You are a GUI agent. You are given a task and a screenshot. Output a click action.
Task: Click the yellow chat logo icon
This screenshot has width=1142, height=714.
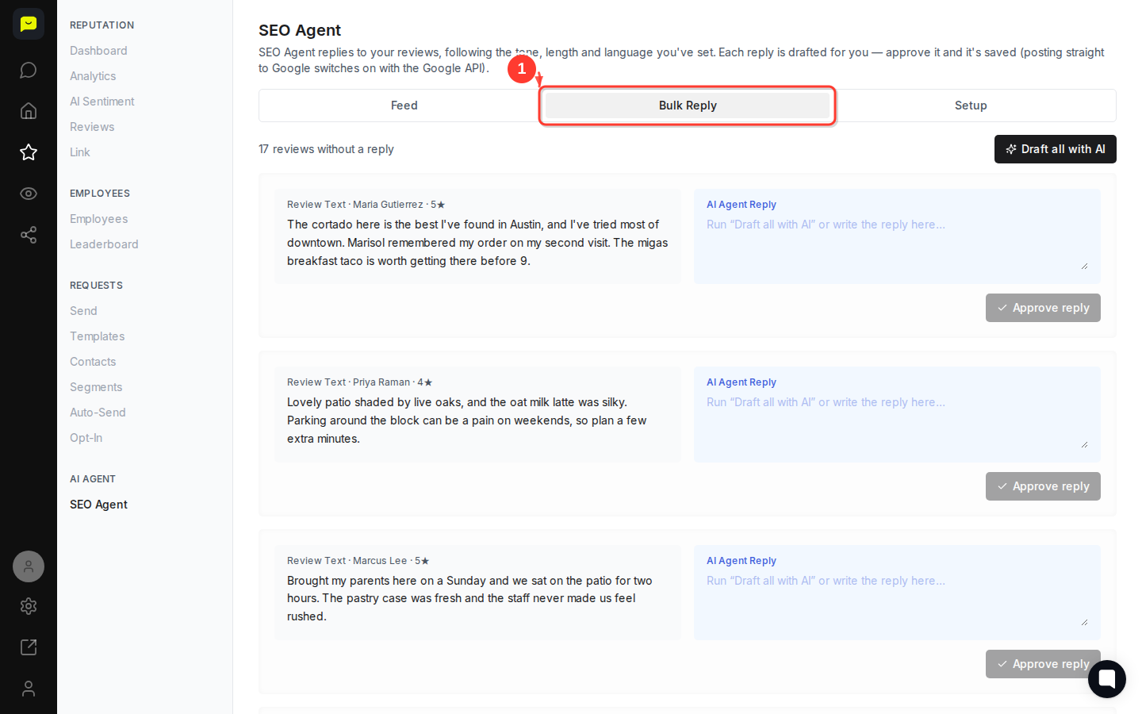pyautogui.click(x=29, y=24)
